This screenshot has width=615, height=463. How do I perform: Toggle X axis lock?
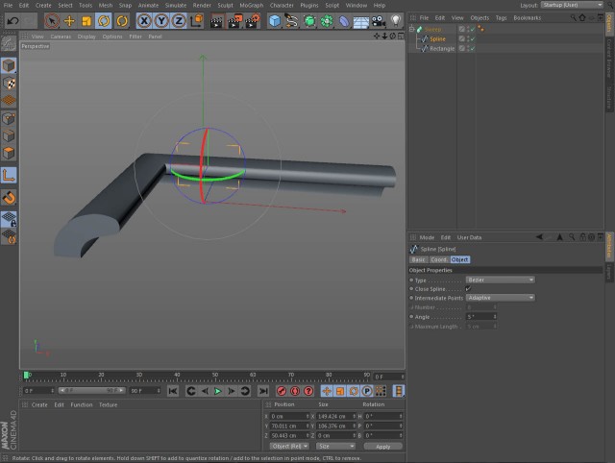pos(144,21)
